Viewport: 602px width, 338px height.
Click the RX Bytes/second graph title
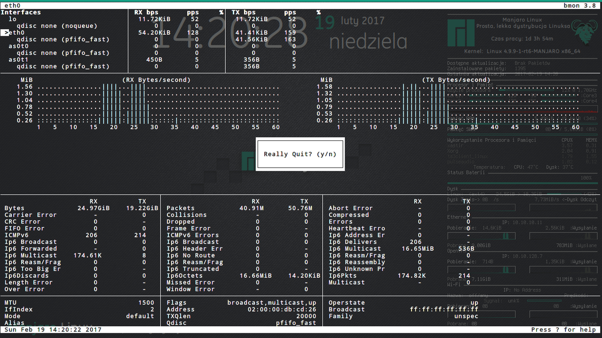click(156, 80)
